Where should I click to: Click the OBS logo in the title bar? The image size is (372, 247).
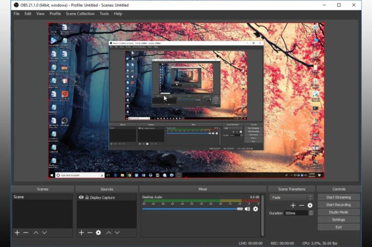pyautogui.click(x=16, y=5)
